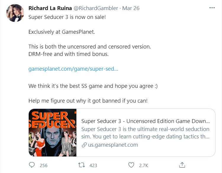Open the Mar 26 tweet timestamp
The image size is (222, 173).
coord(131,8)
